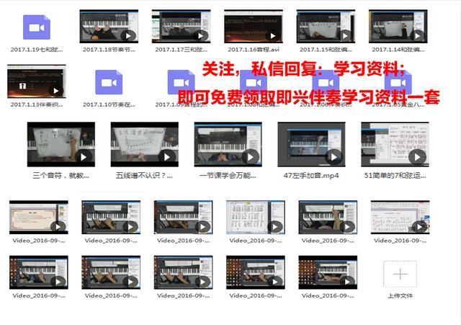Open the 2017.1.17三和弦 video thumbnail
The image size is (461, 325).
click(182, 27)
